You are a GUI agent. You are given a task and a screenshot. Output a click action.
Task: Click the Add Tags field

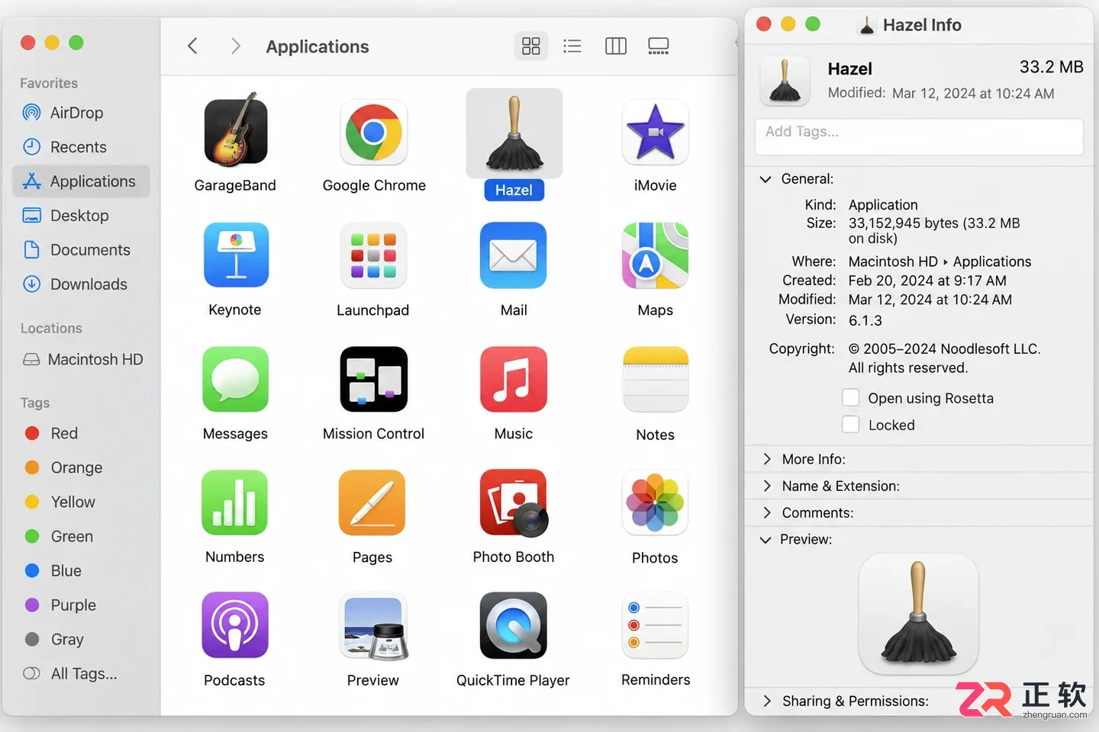tap(919, 136)
